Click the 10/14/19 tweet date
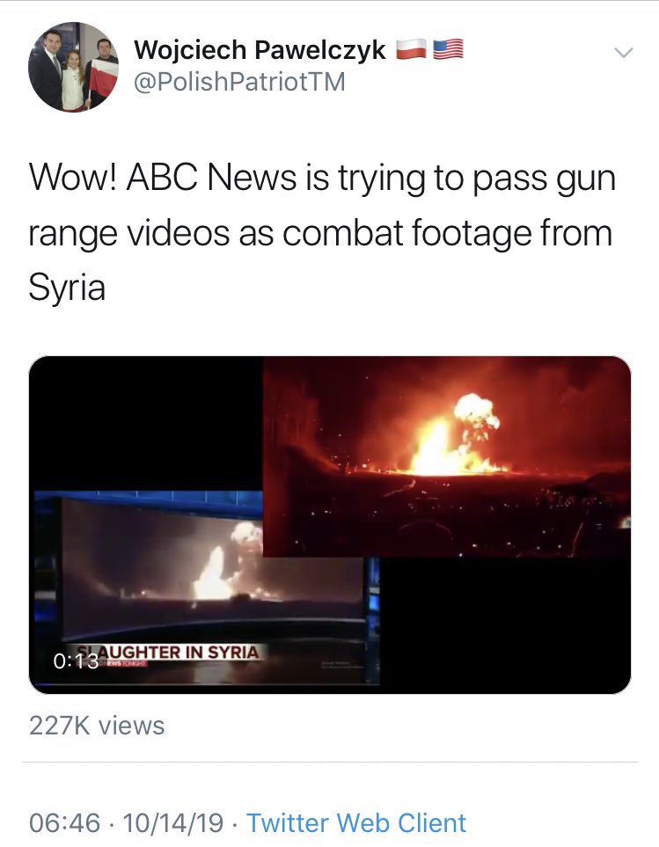The width and height of the screenshot is (659, 847). click(x=172, y=822)
